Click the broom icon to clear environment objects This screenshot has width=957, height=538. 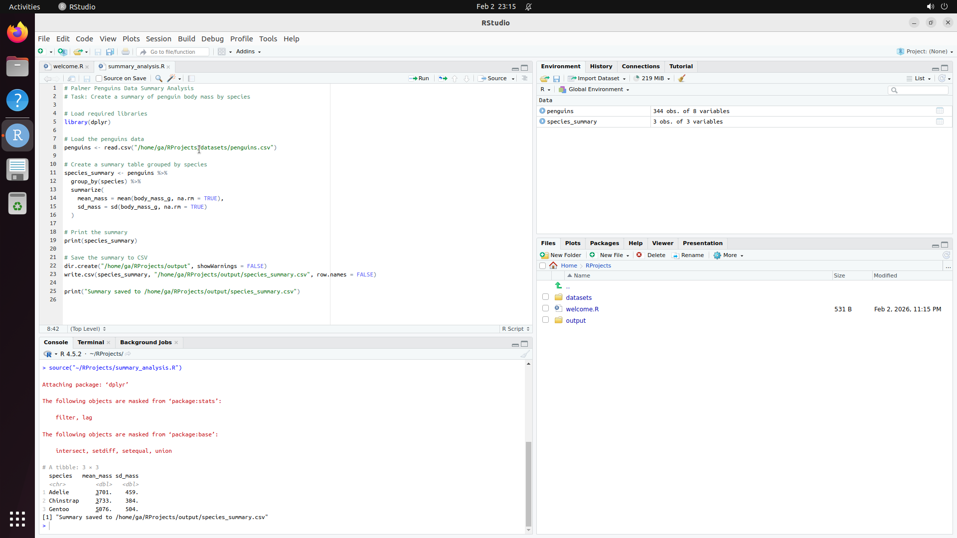point(681,78)
